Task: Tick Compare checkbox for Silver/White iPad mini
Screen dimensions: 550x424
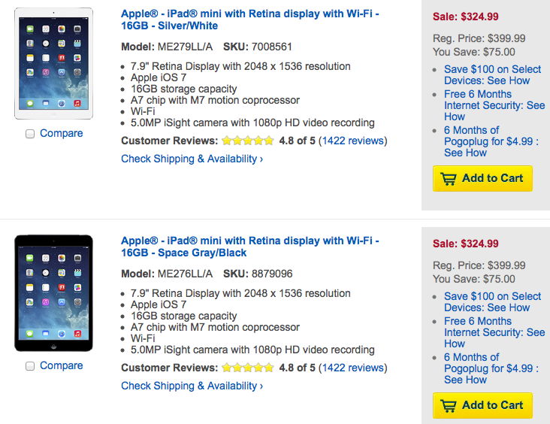Action: (x=30, y=134)
